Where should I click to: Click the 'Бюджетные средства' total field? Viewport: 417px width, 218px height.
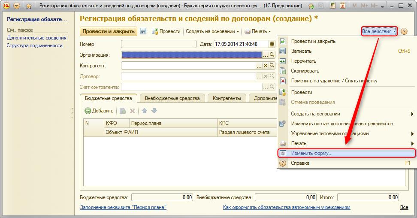click(162, 197)
